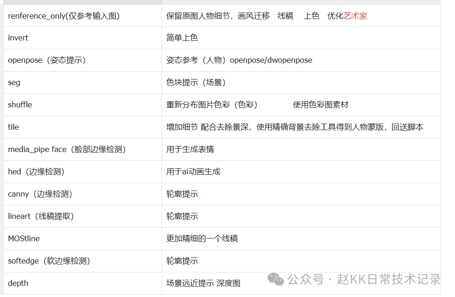The width and height of the screenshot is (455, 297).
Task: Select the invert table cell
Action: (x=83, y=38)
